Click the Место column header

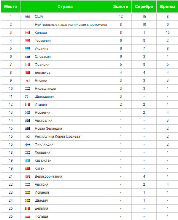[x=11, y=7]
